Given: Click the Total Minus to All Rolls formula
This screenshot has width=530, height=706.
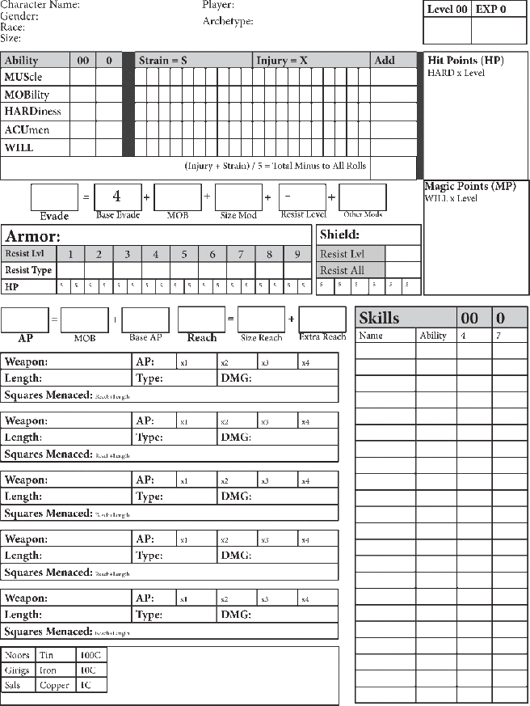Looking at the screenshot, I should click(276, 166).
